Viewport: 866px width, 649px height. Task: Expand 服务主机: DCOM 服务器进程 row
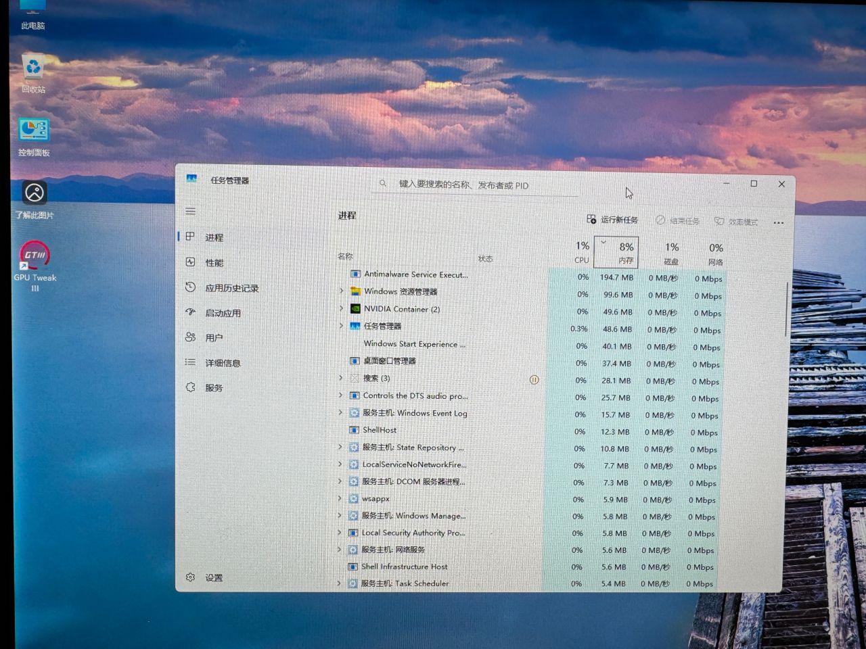tap(340, 481)
